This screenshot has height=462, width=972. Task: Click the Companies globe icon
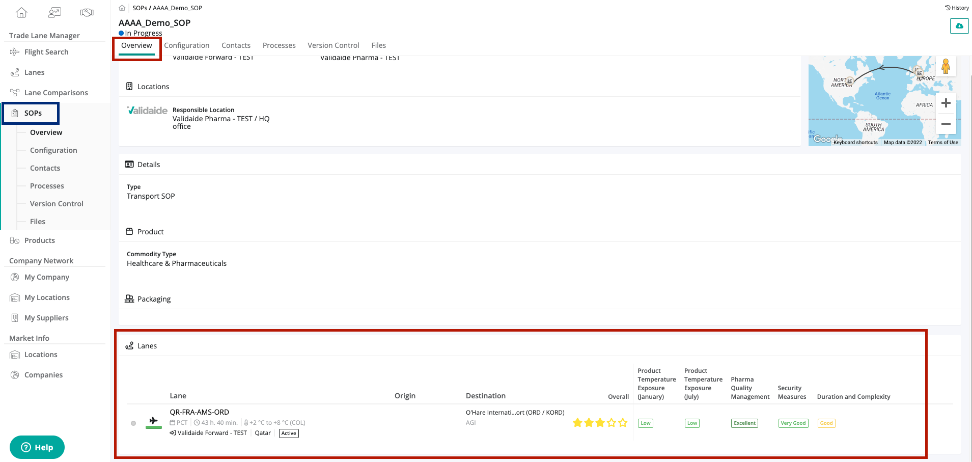15,375
